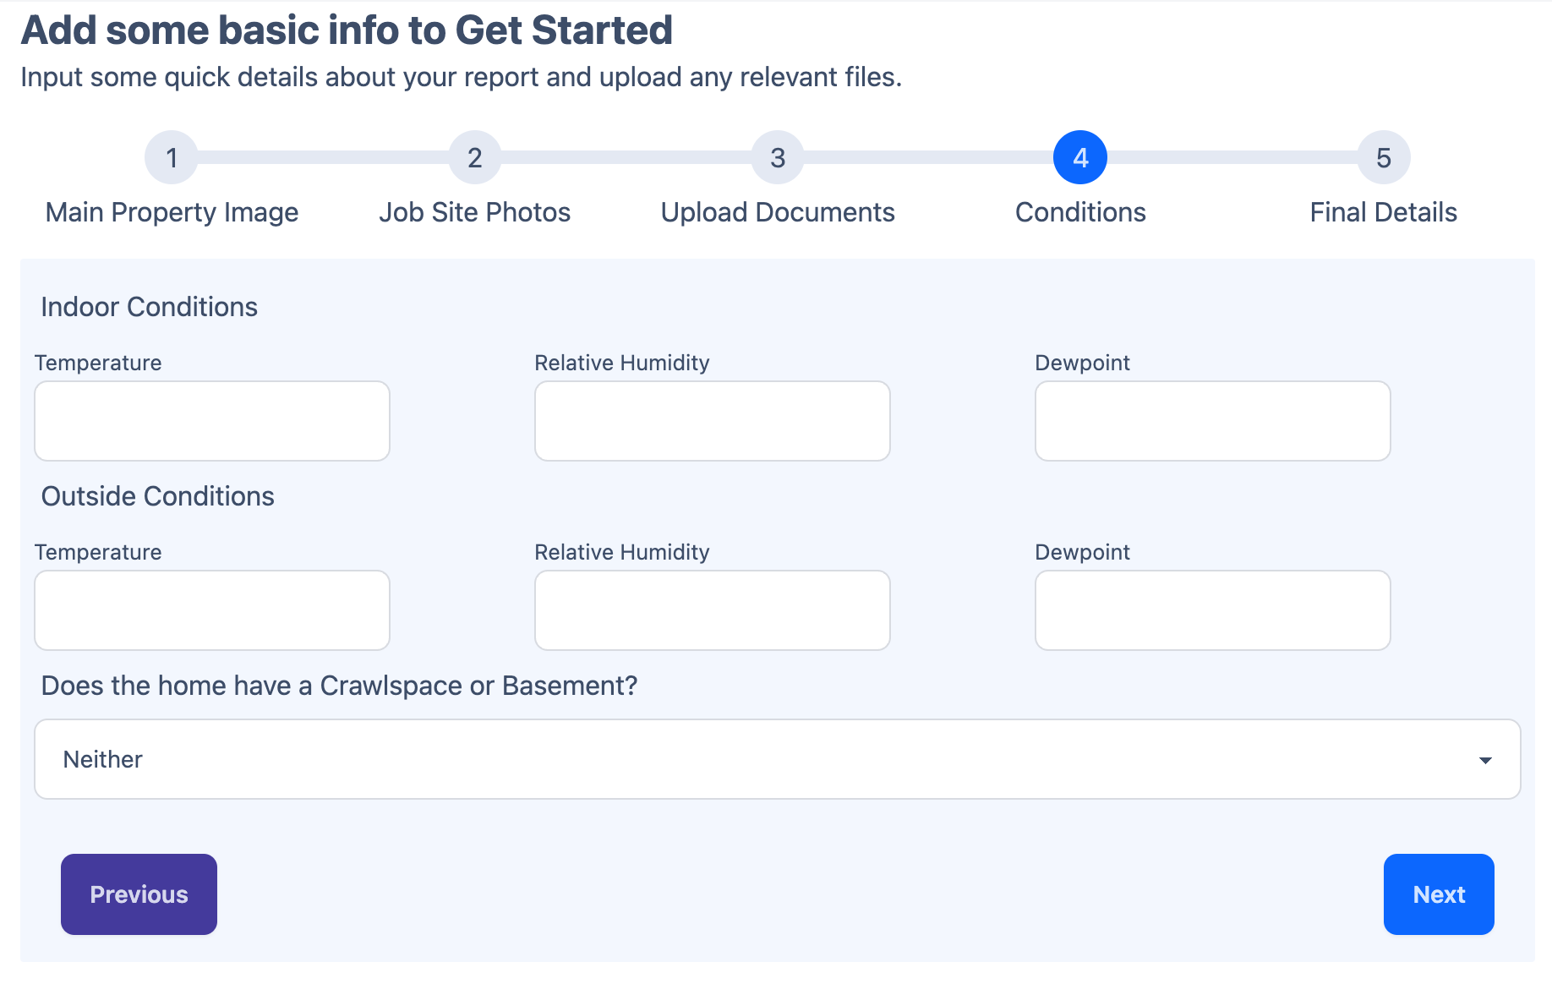
Task: Select the outside Dewpoint field
Action: 1213,610
